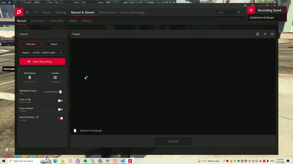Open File Explorer from the taskbar

[63, 161]
